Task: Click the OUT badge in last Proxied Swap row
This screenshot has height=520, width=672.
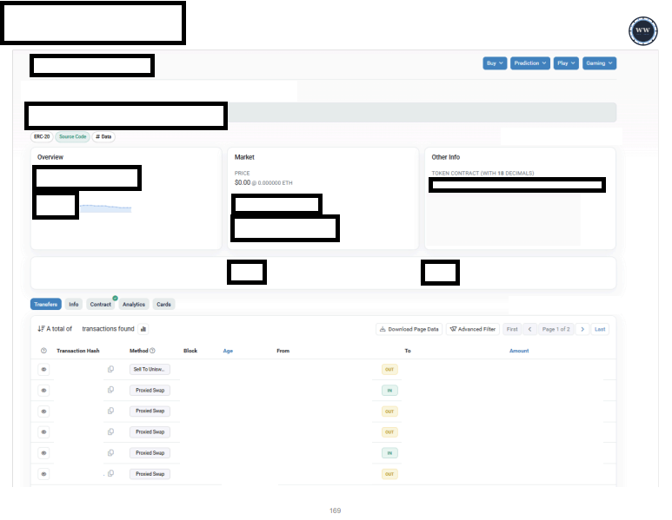Action: coord(389,474)
